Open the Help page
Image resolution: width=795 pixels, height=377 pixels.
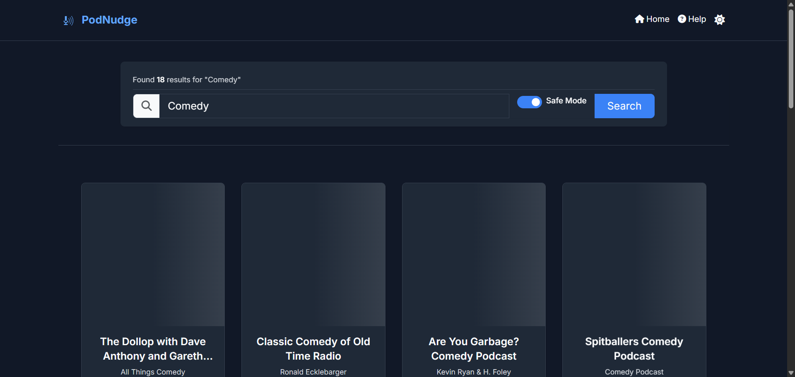click(x=691, y=19)
